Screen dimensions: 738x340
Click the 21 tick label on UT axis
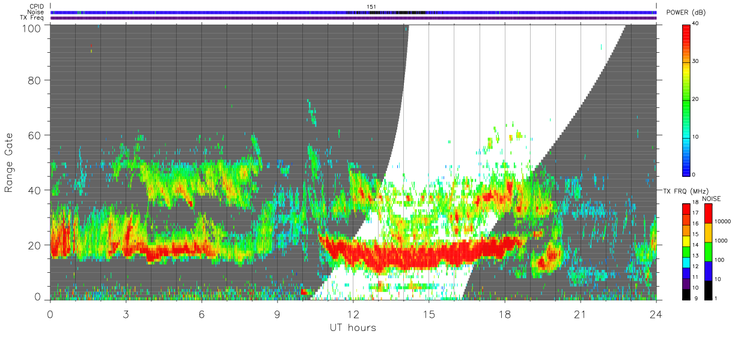(x=580, y=314)
